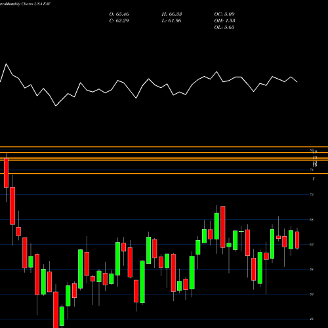Click the rightmost red candlestick
328x328 pixels.
click(x=297, y=240)
